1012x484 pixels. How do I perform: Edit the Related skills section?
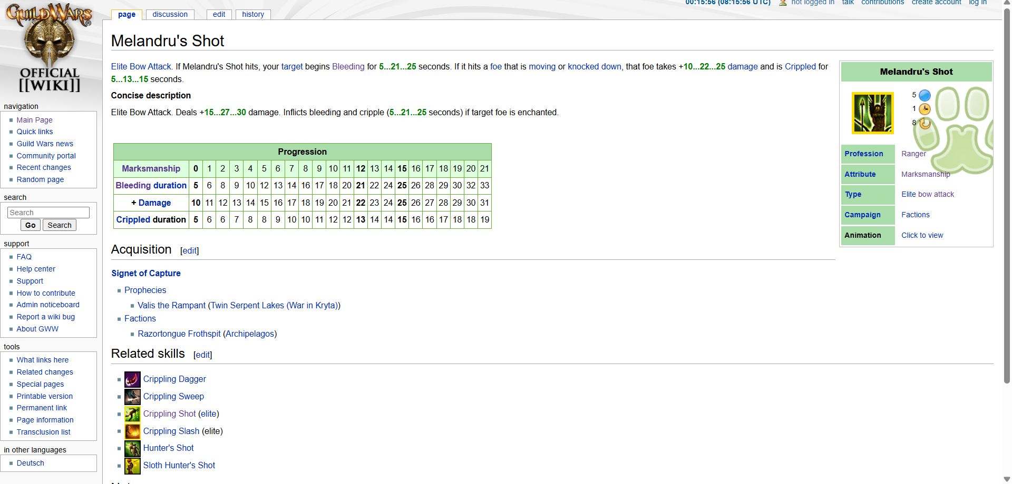click(x=203, y=355)
